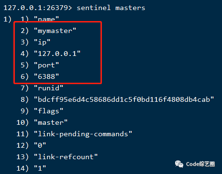Click the "1" value on line 14
The image size is (222, 174).
pyautogui.click(x=40, y=168)
